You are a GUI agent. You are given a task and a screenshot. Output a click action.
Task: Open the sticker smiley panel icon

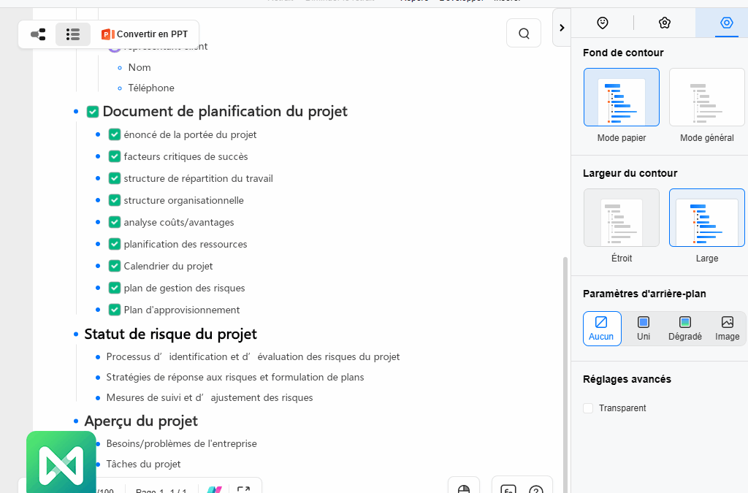point(603,23)
